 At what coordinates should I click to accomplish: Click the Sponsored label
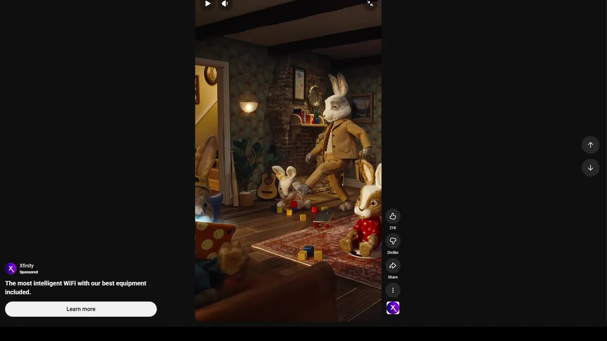(x=28, y=272)
